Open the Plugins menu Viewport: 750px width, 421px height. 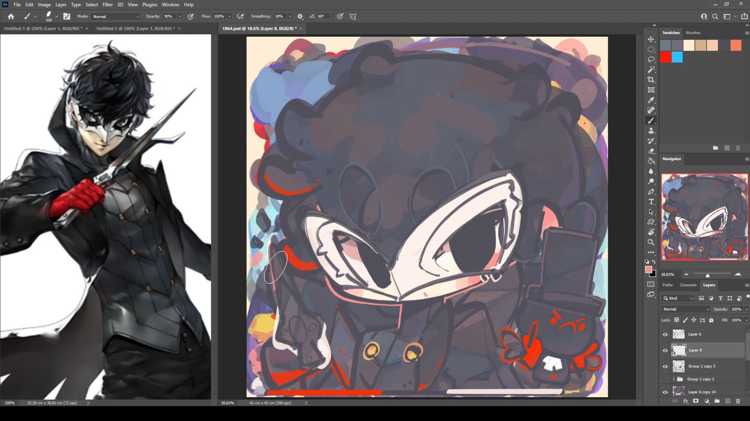150,5
